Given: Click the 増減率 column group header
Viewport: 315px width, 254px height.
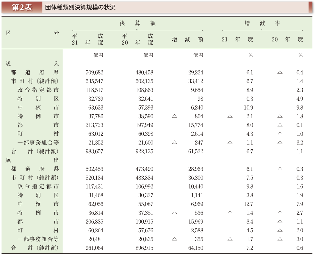Looking at the screenshot, I should point(262,23).
